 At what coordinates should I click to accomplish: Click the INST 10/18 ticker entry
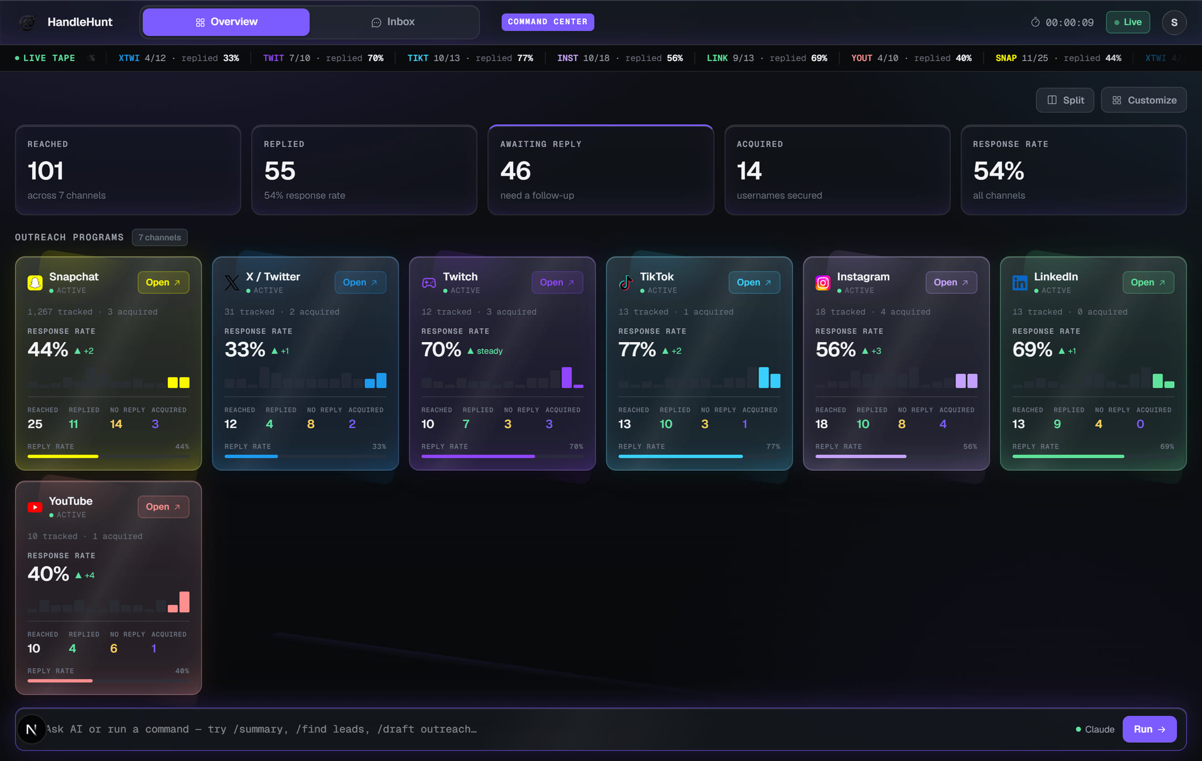coord(620,58)
